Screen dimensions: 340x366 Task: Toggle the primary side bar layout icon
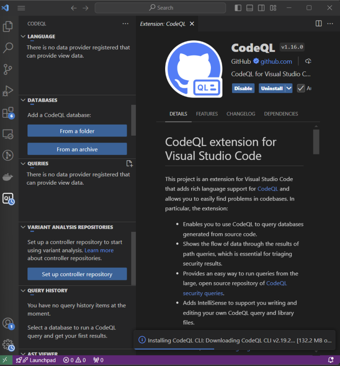(238, 8)
